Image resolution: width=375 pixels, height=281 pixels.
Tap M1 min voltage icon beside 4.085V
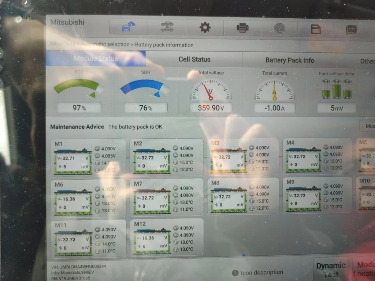tap(97, 156)
